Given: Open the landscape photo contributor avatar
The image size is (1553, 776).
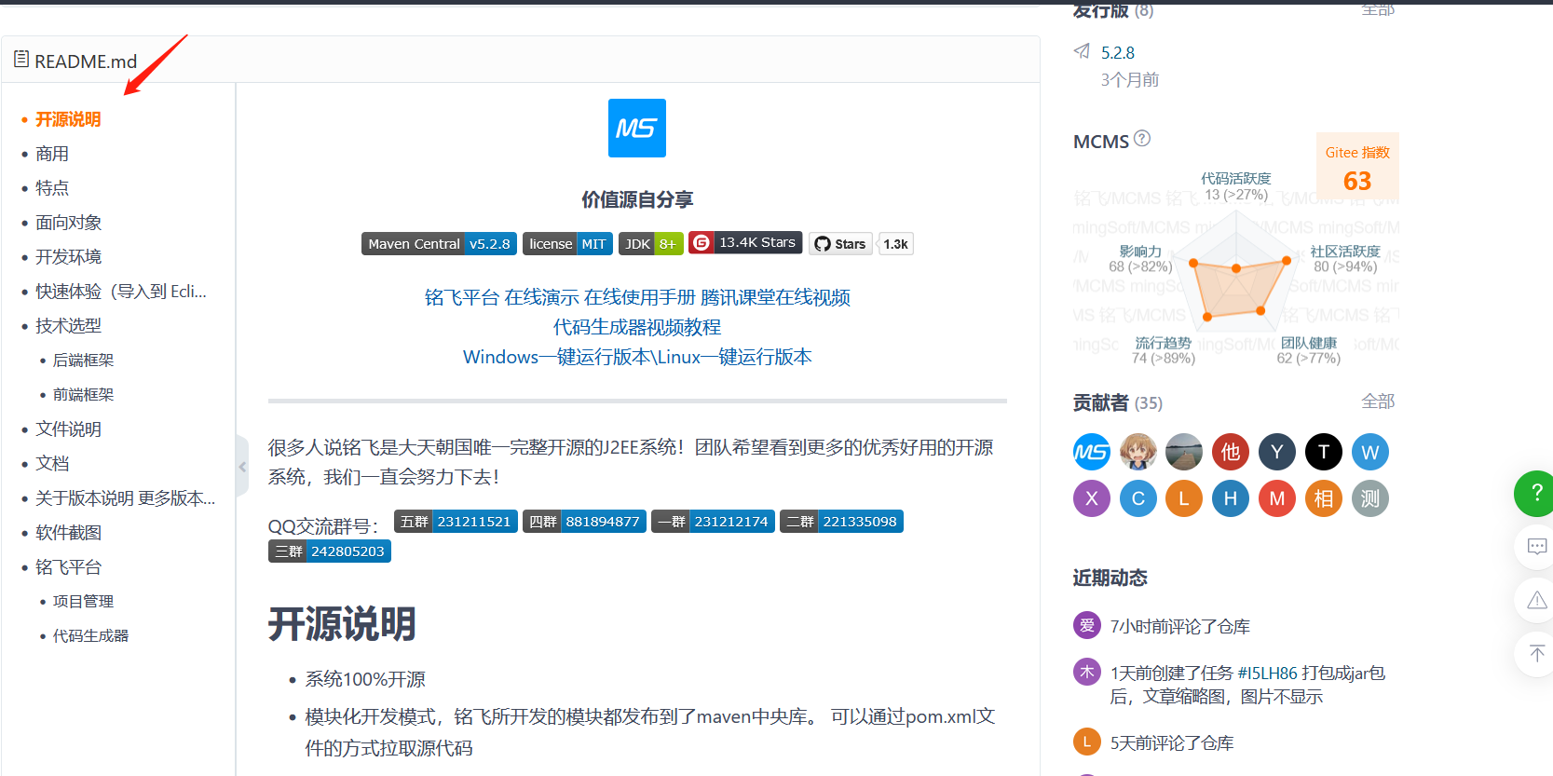Looking at the screenshot, I should [1184, 452].
